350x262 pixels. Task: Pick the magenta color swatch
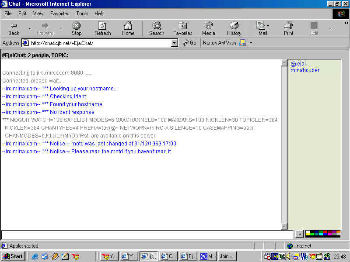329,234
